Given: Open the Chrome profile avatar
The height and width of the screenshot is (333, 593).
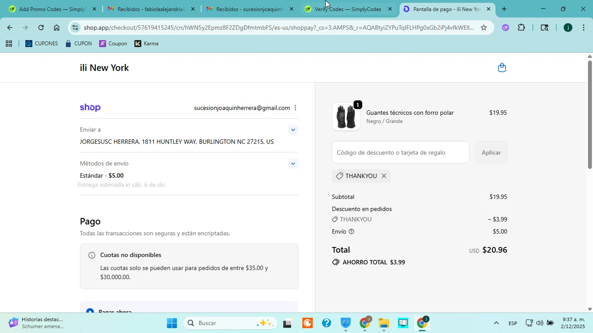Looking at the screenshot, I should [x=568, y=28].
